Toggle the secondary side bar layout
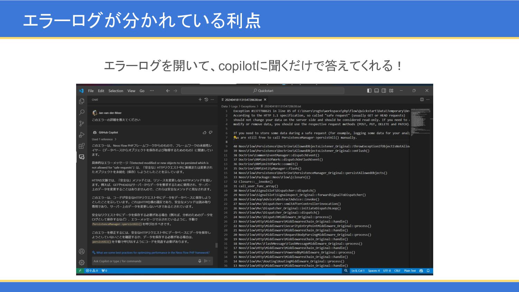 384,91
